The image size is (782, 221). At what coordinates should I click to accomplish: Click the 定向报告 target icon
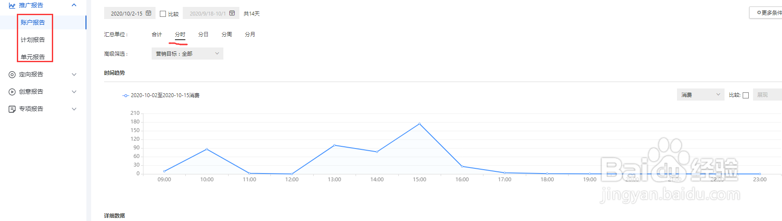point(12,75)
